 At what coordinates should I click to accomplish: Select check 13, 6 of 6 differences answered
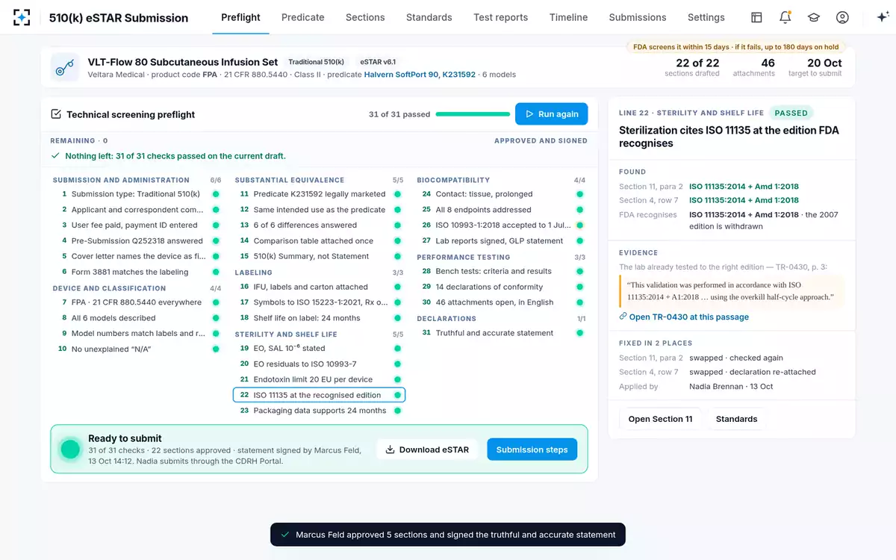320,225
